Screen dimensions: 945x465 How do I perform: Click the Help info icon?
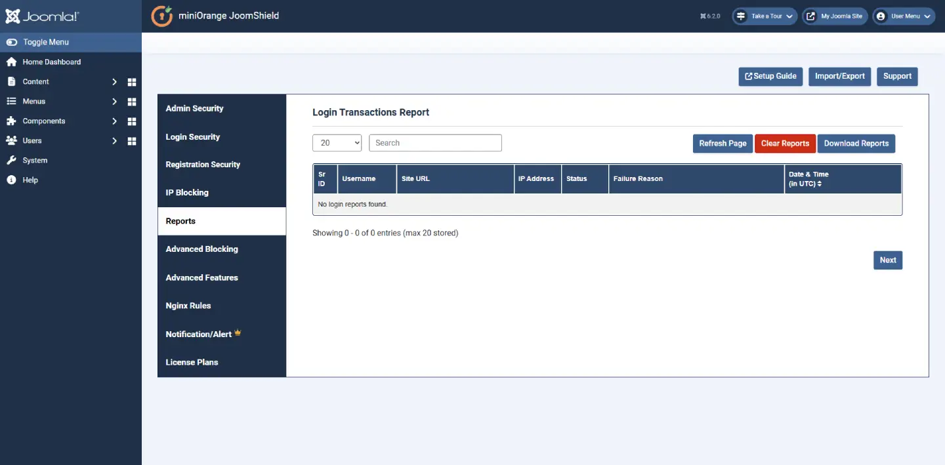coord(11,180)
